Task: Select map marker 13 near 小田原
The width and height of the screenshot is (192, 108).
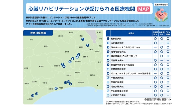Action: [x=37, y=94]
